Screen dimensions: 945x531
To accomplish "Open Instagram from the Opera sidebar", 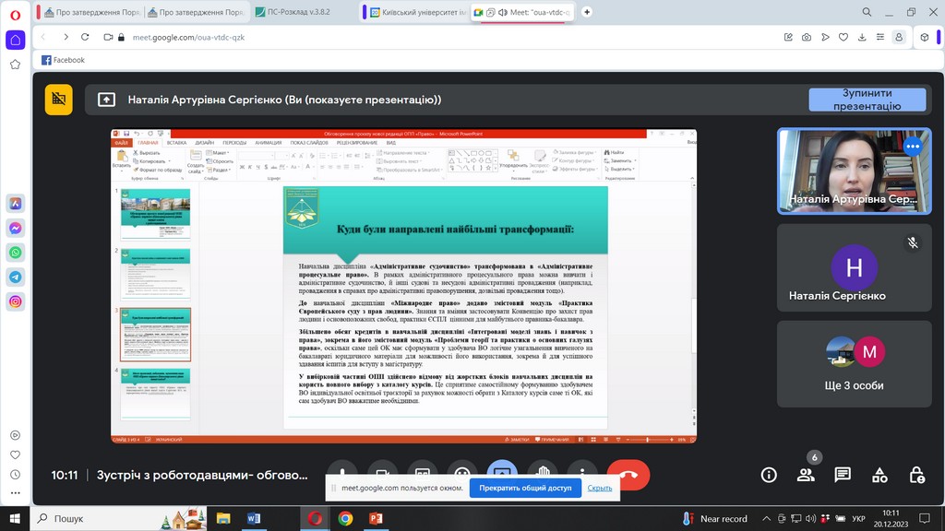I will coord(16,301).
